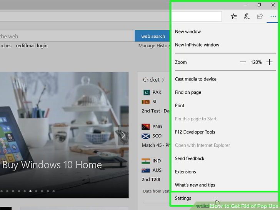
Task: Open the Cricket section heading link
Action: tap(153, 80)
